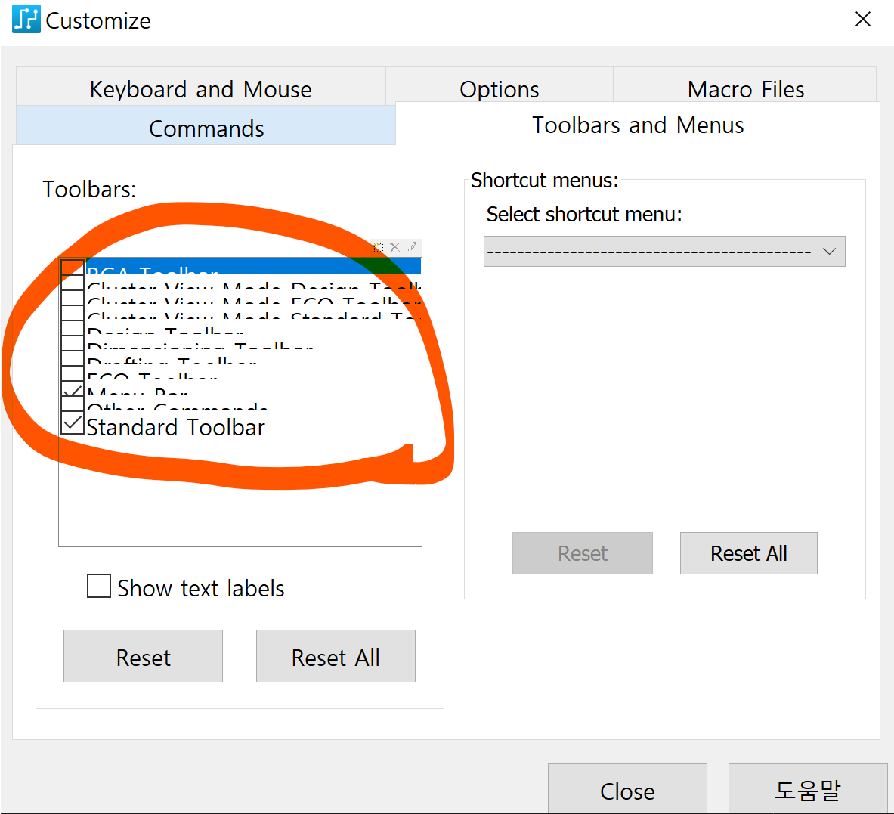The width and height of the screenshot is (894, 814).
Task: Check the BGA Toolbar checkbox
Action: pyautogui.click(x=73, y=268)
